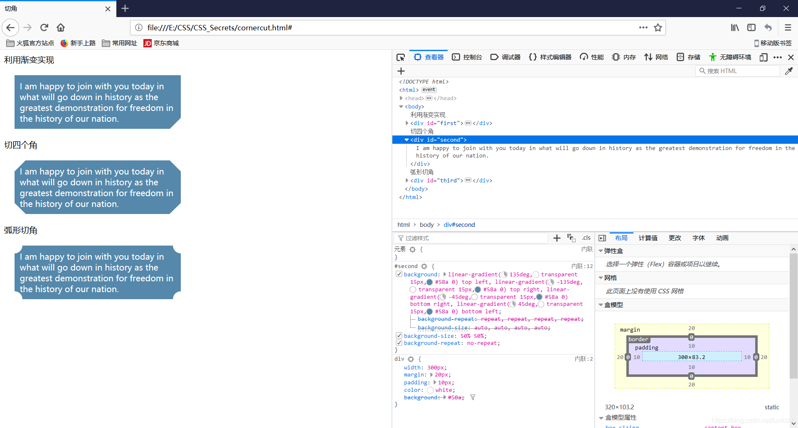
Task: Open the 性能 performance tab
Action: point(592,57)
